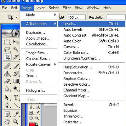The image size is (126, 126).
Task: Choose Image Size...
Action: click(39, 53)
